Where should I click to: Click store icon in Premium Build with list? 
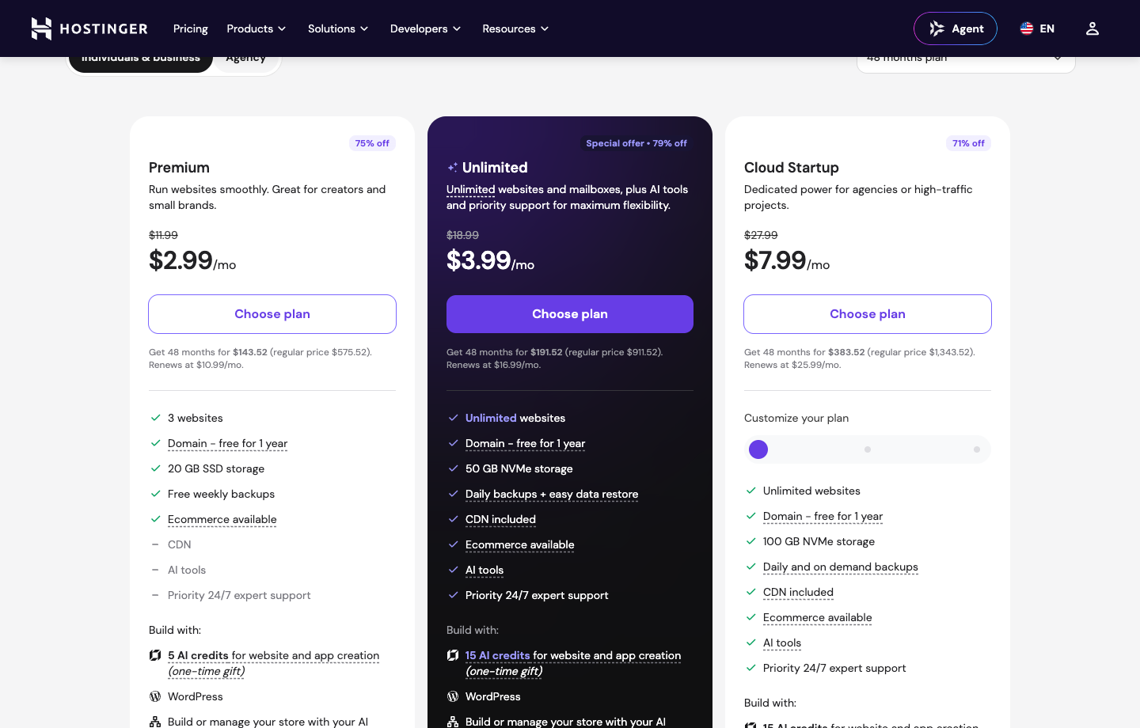(x=155, y=722)
